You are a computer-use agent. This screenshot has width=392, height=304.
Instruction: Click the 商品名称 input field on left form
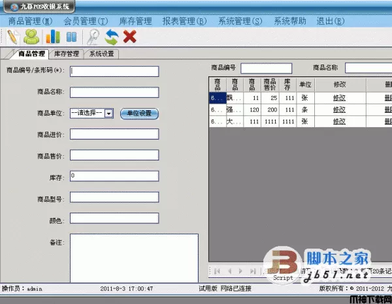pyautogui.click(x=114, y=93)
